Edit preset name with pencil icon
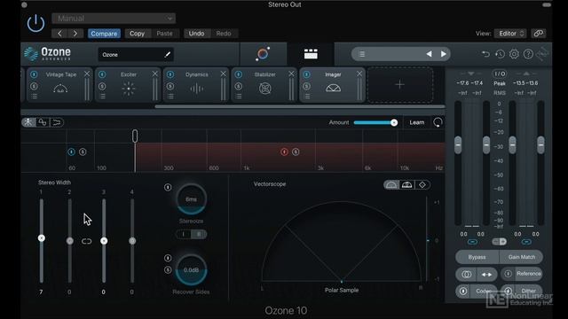Screen dimensions: 568x319 coord(168,55)
